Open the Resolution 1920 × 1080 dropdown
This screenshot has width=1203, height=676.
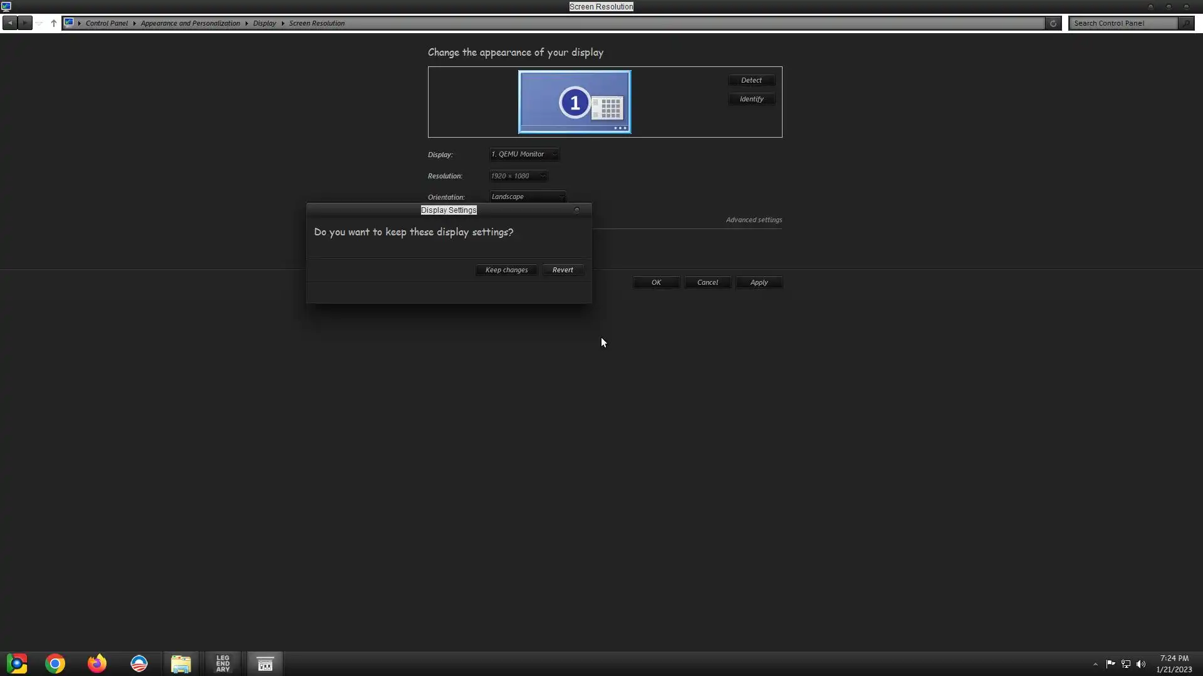click(518, 176)
